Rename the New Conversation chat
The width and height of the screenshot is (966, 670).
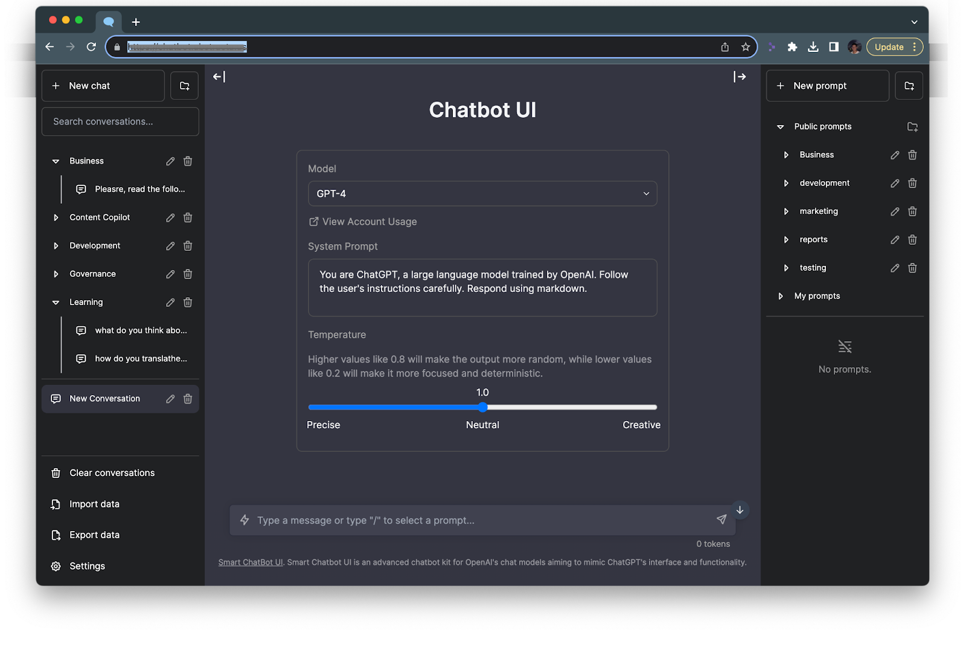(170, 399)
